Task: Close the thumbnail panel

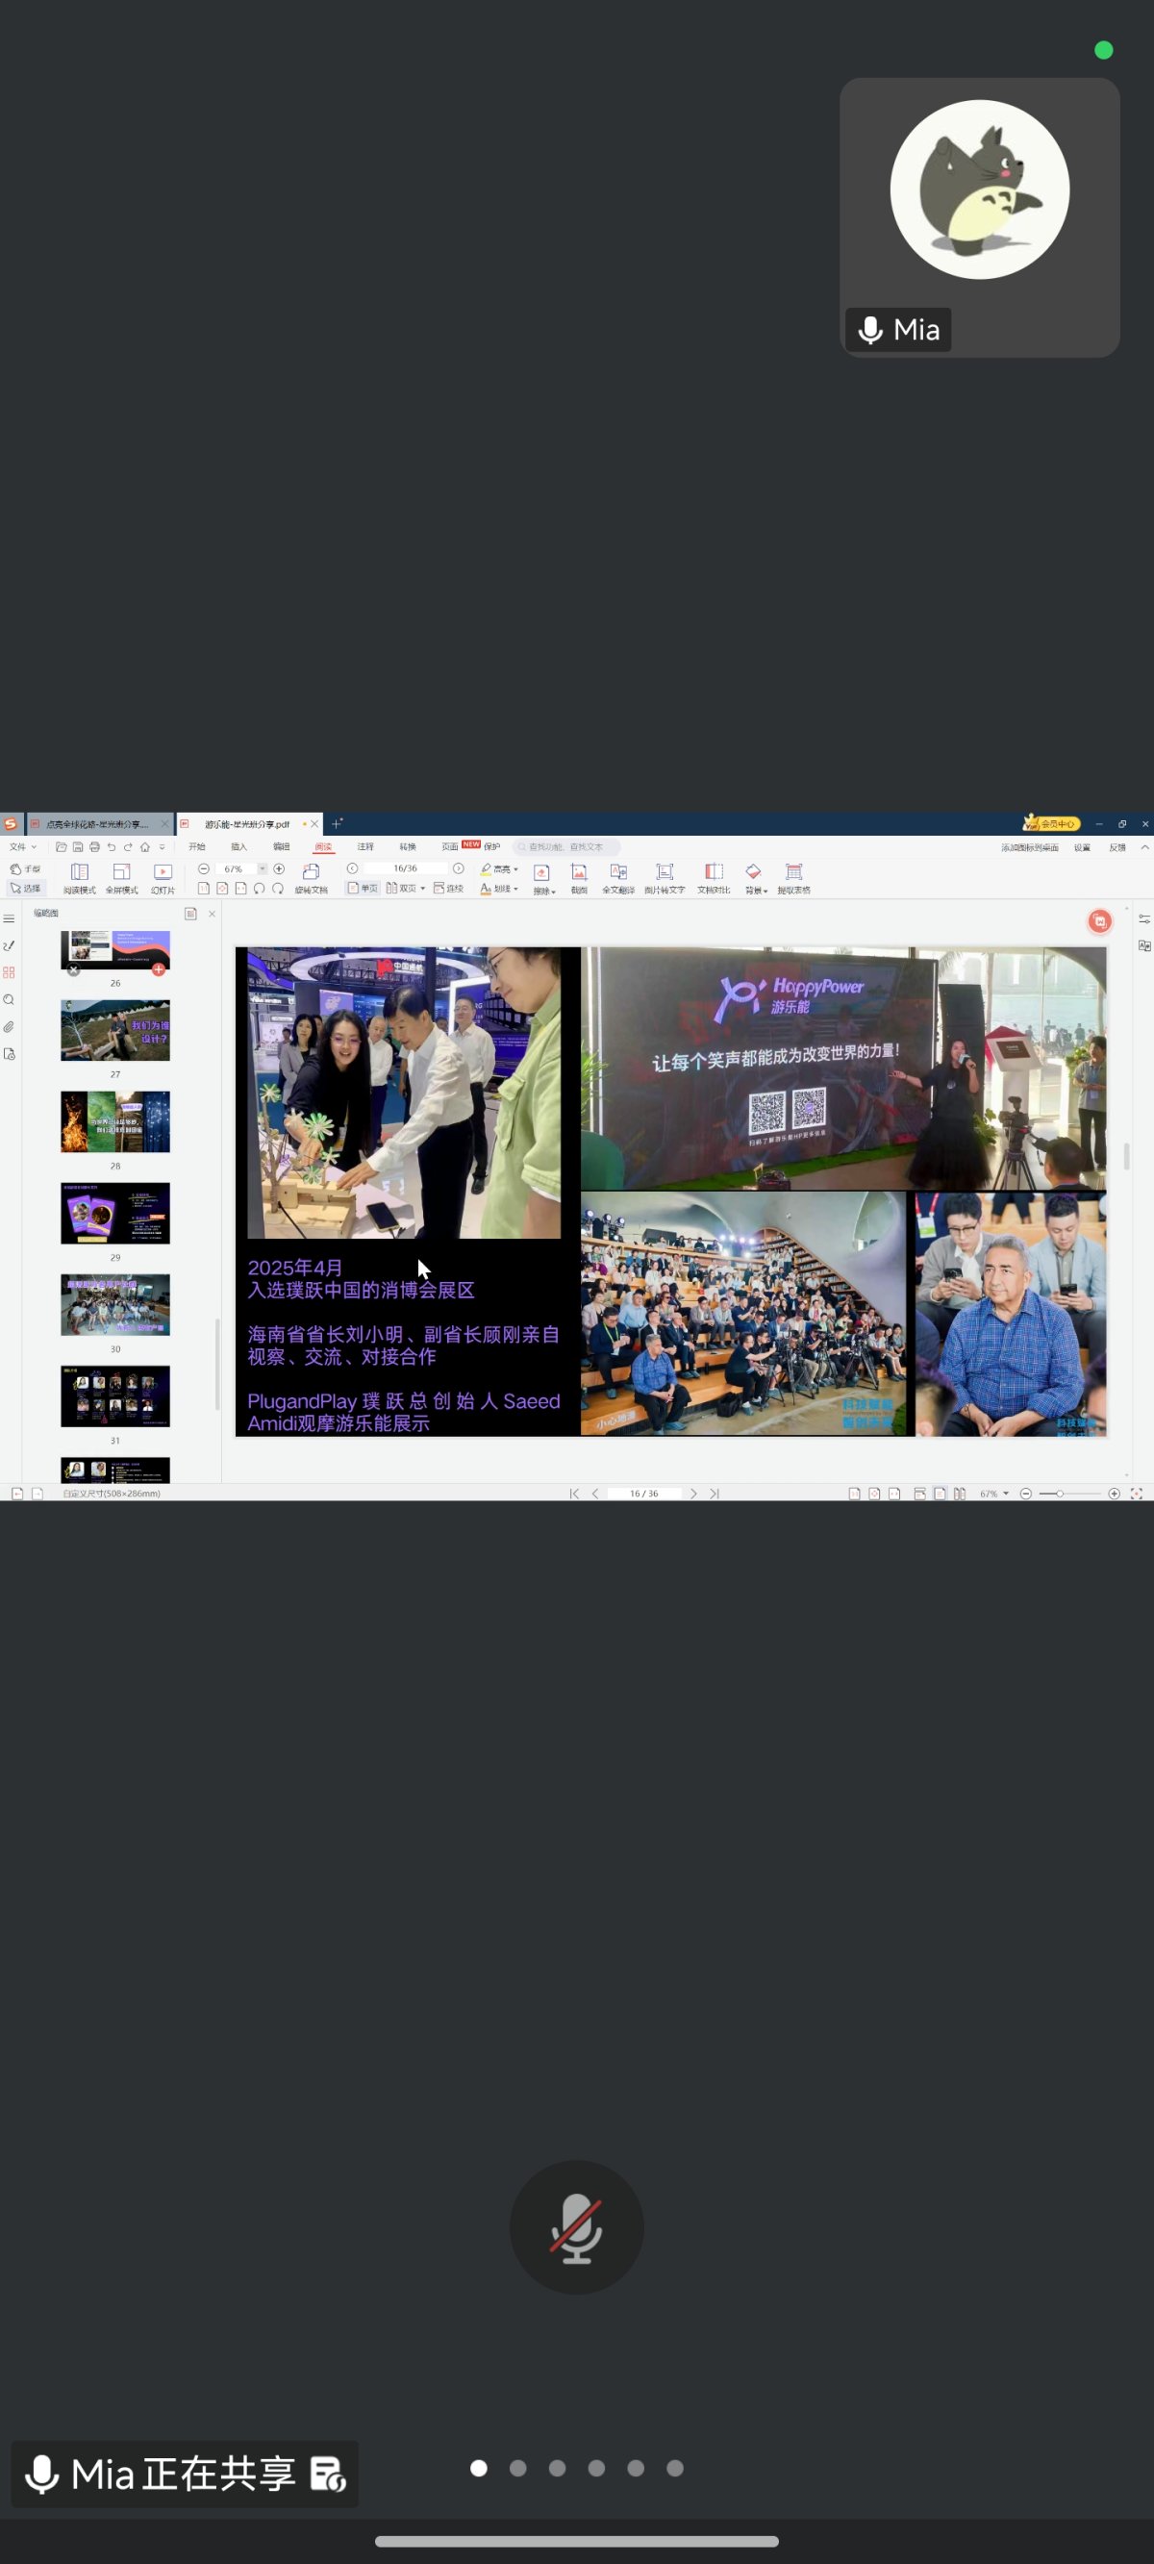Action: 213,914
